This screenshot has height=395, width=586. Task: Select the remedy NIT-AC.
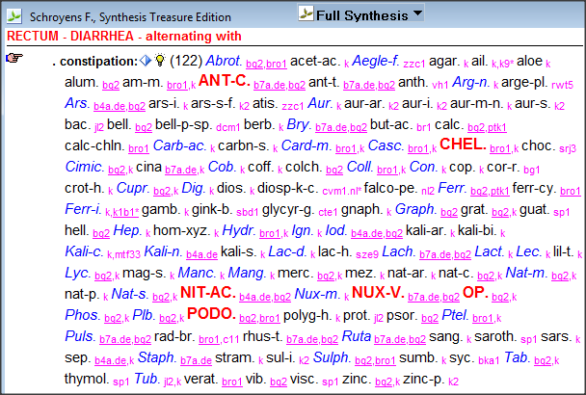click(x=208, y=292)
